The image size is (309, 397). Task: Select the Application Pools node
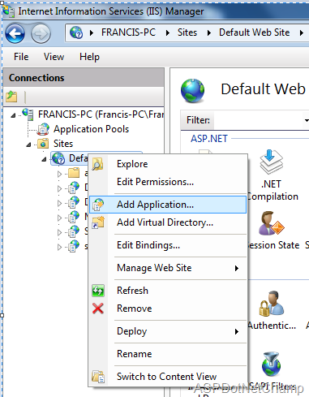pos(91,129)
